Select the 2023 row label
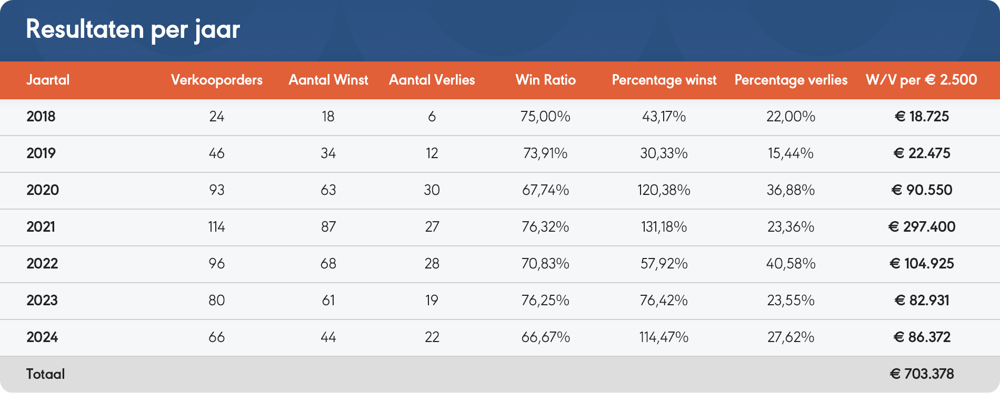The width and height of the screenshot is (1000, 393). [x=42, y=301]
